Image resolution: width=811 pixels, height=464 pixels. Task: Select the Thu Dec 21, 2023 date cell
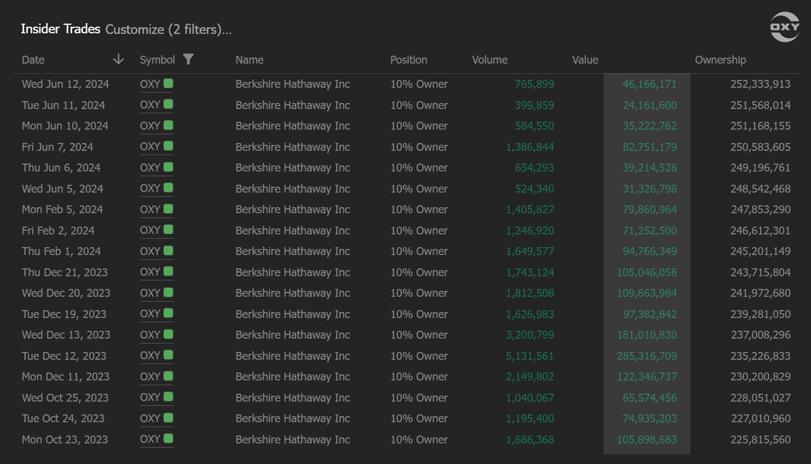click(65, 273)
